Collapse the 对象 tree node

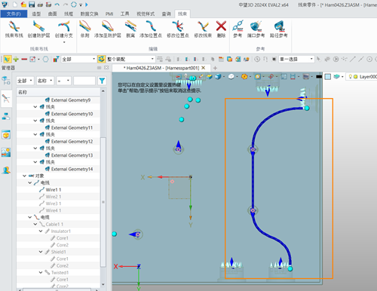pos(24,176)
